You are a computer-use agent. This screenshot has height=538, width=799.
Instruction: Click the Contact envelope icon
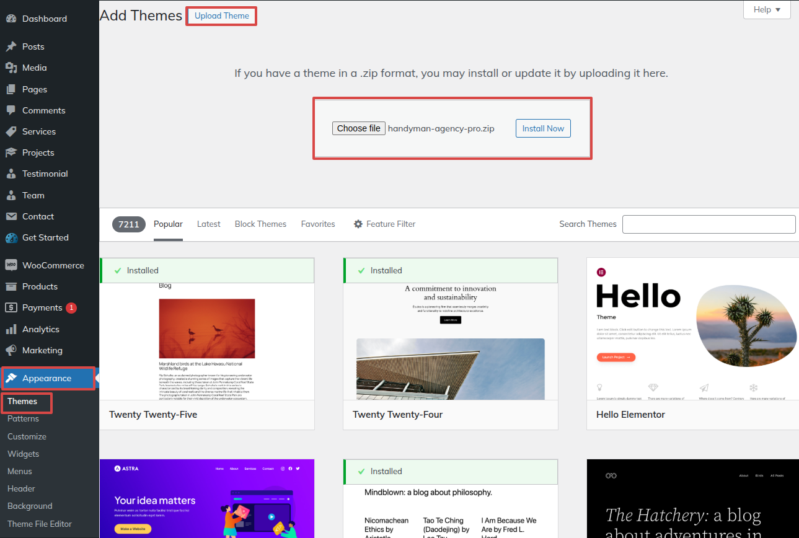(11, 216)
